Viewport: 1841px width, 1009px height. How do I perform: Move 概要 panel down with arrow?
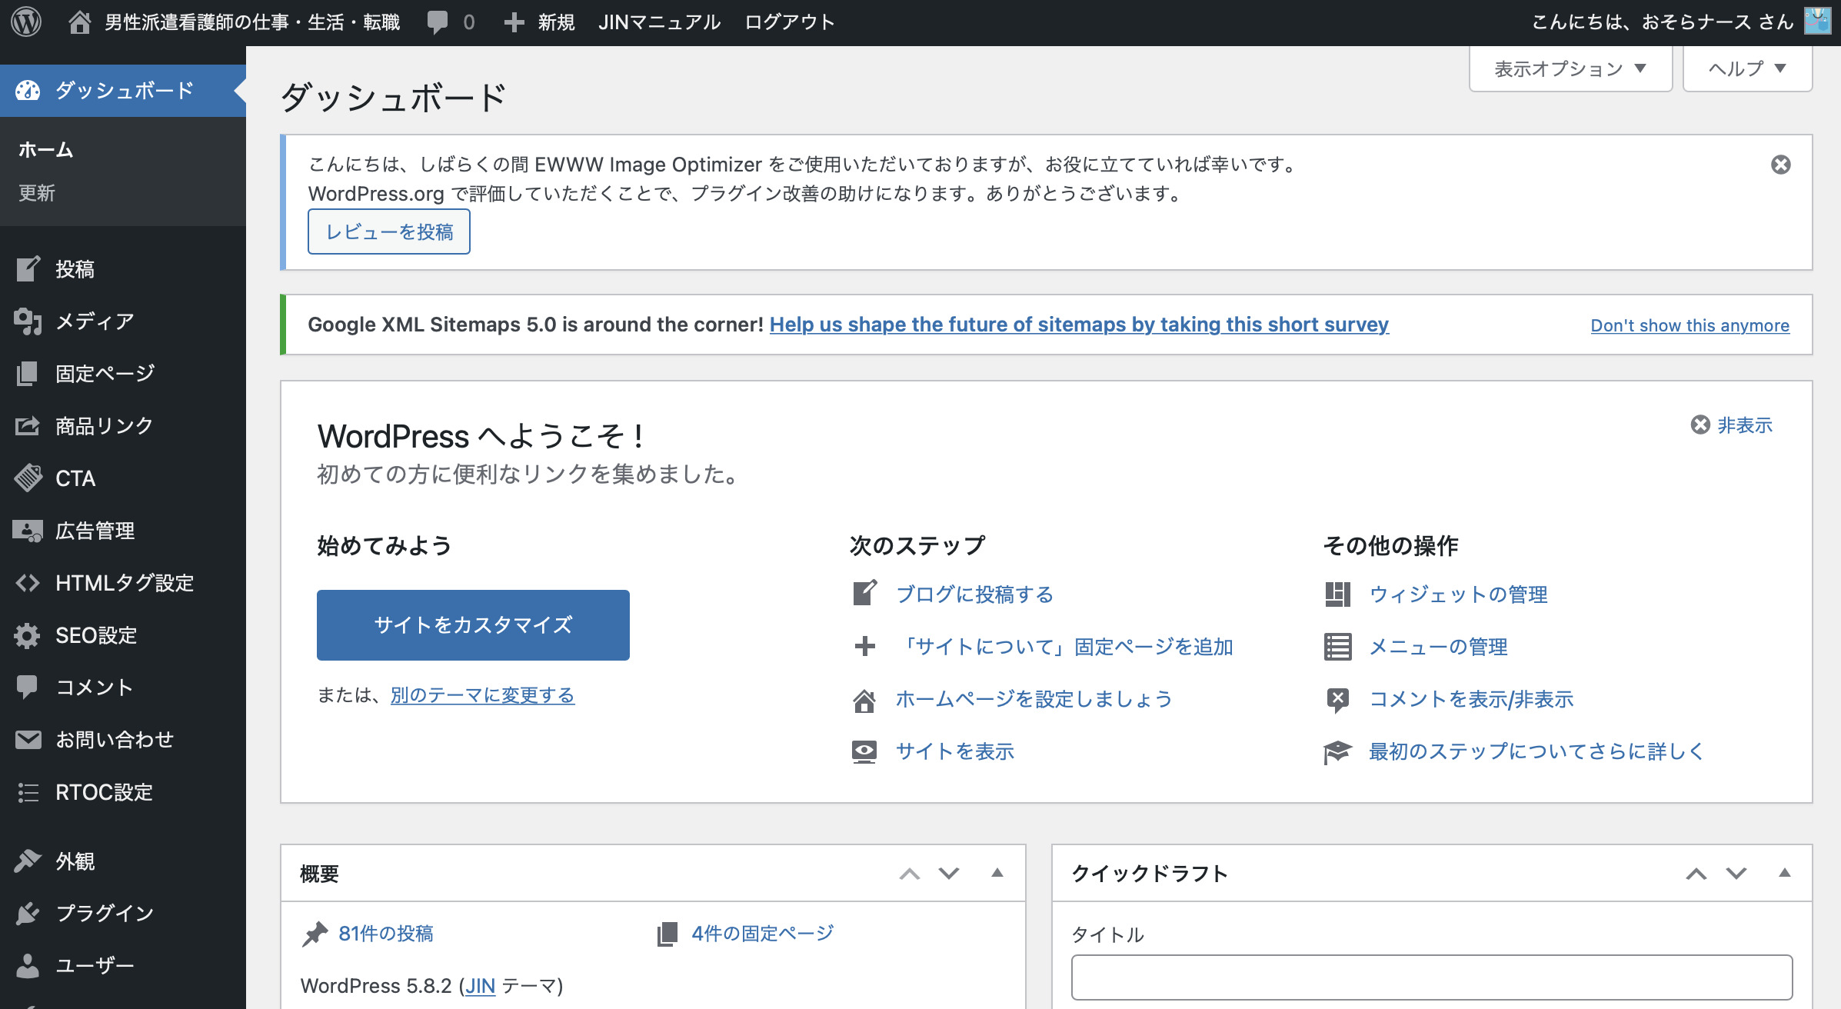(x=950, y=874)
